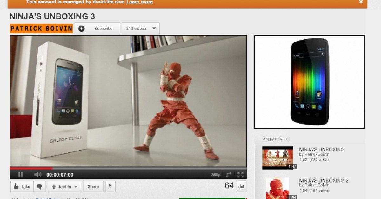Image resolution: width=381 pixels, height=199 pixels.
Task: Open the 360p quality selector
Action: click(x=216, y=175)
